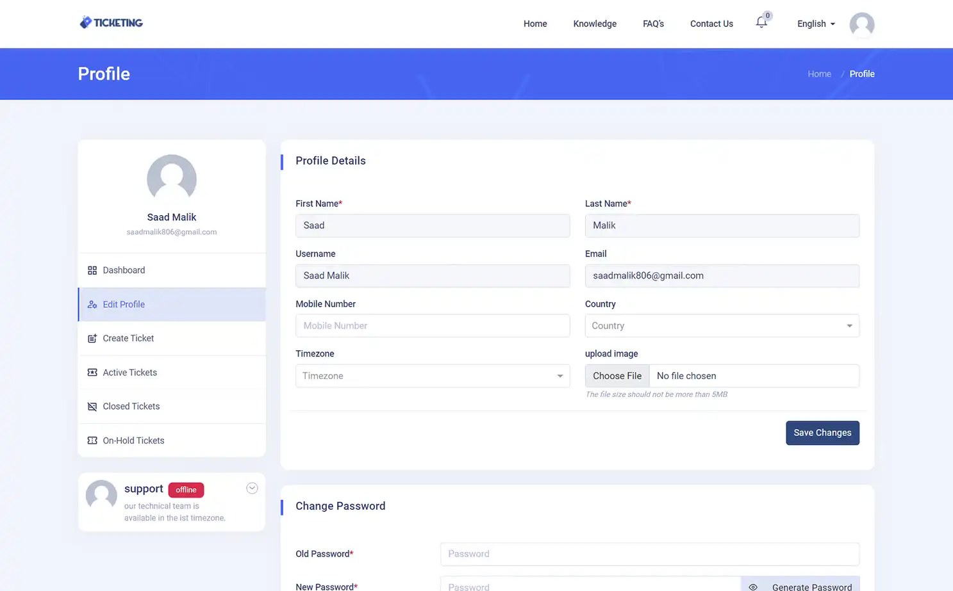Select the Dashboard icon in the sidebar

tap(91, 270)
